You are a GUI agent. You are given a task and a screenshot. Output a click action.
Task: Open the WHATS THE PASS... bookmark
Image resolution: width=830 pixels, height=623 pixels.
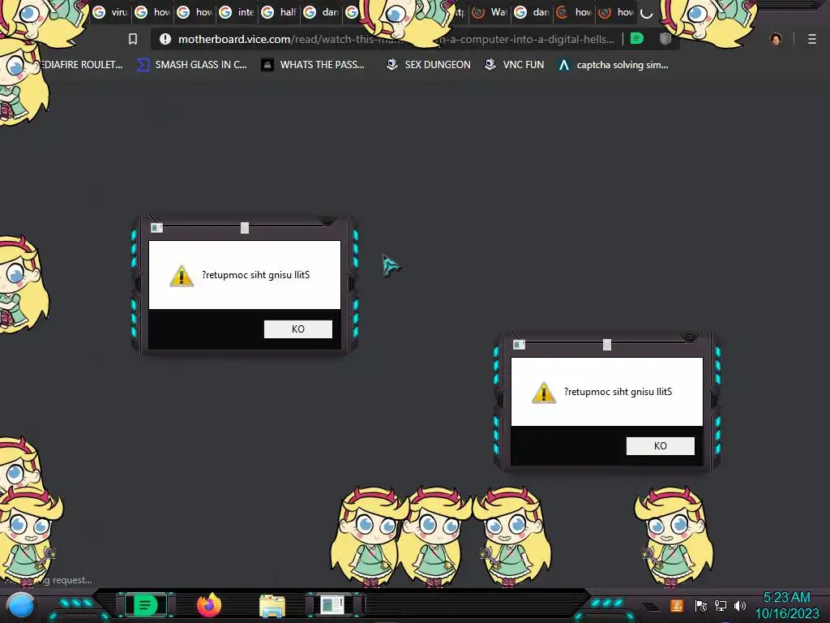(313, 65)
